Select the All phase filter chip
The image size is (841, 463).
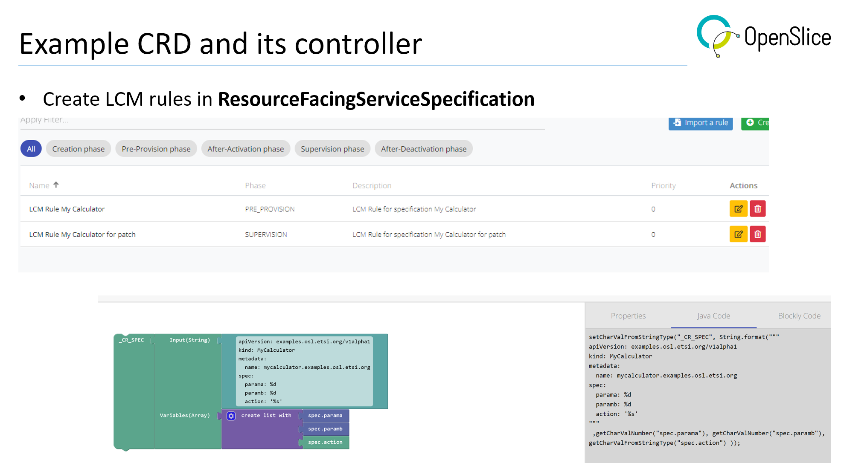31,149
